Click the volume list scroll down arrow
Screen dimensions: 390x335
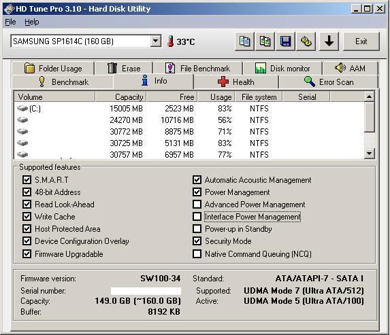click(x=369, y=154)
